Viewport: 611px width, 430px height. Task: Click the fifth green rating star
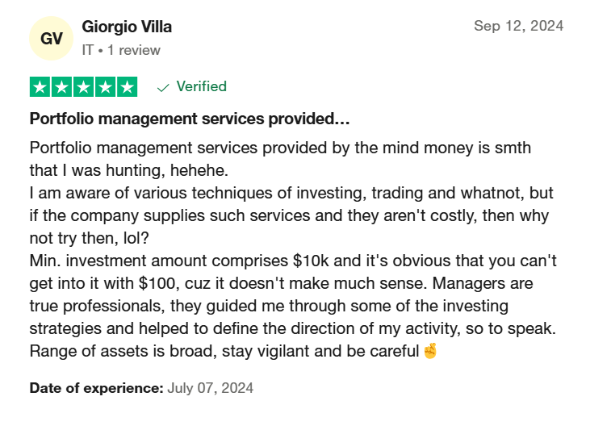pos(127,87)
